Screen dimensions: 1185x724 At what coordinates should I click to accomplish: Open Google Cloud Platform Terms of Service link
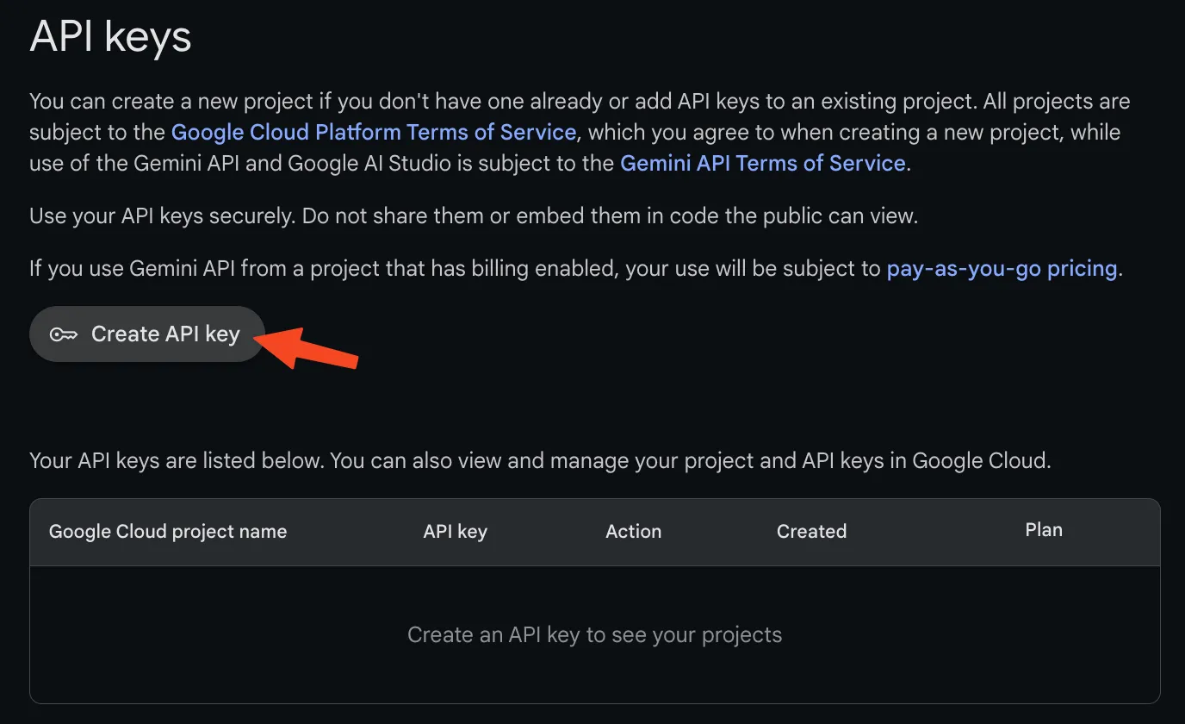(374, 132)
